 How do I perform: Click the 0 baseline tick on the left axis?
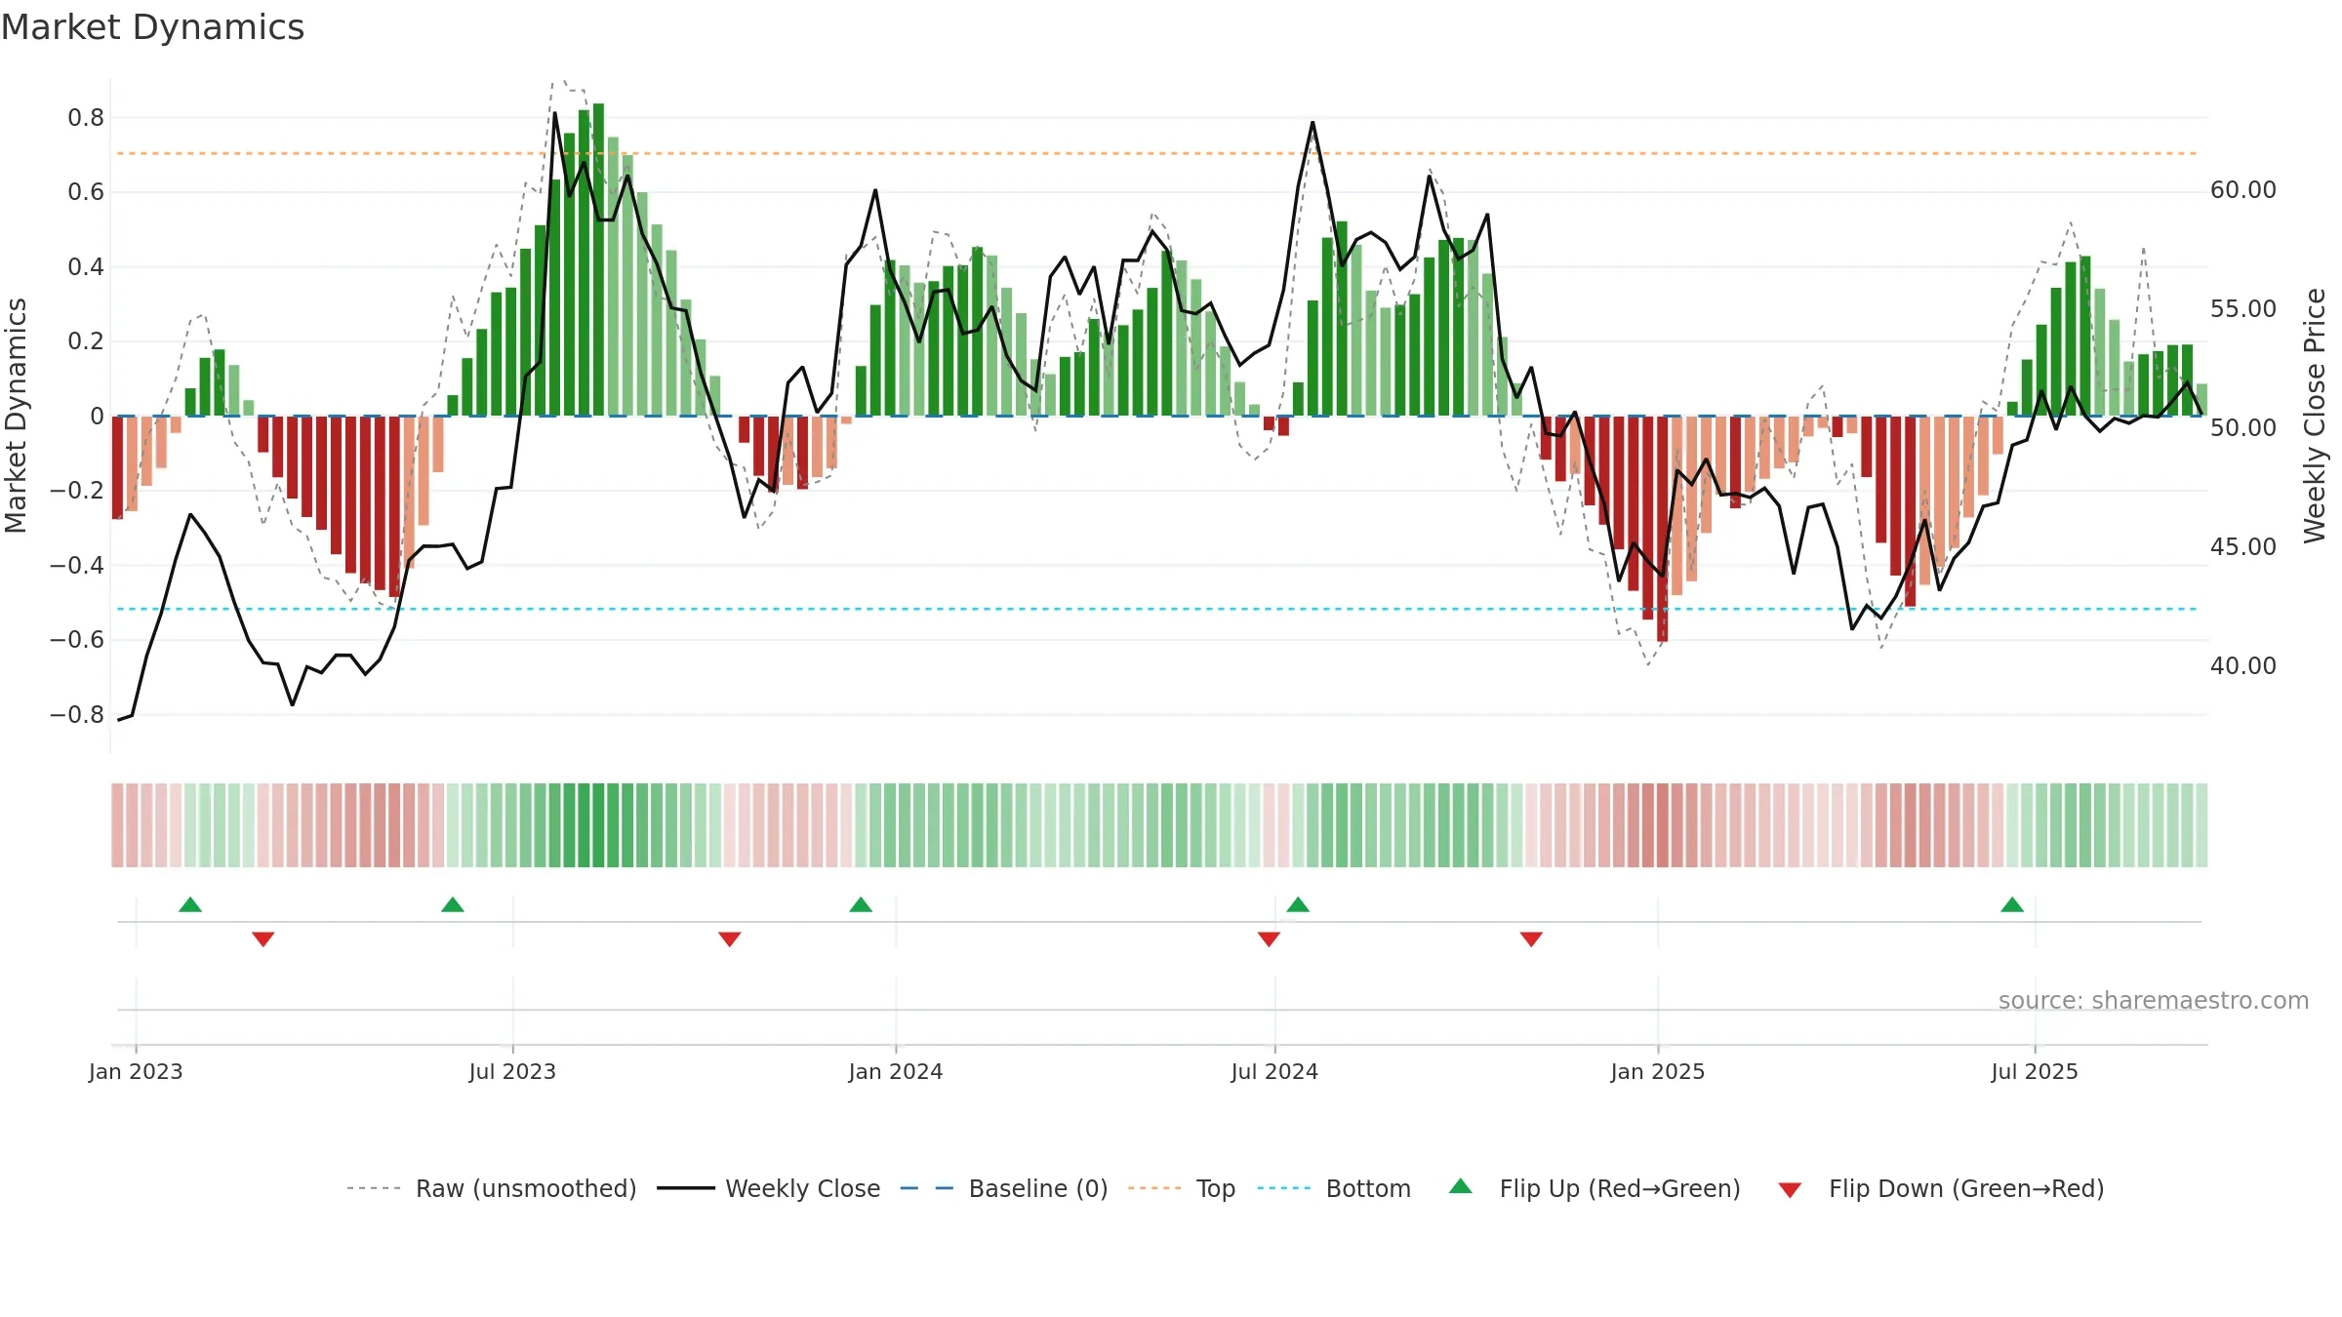97,417
